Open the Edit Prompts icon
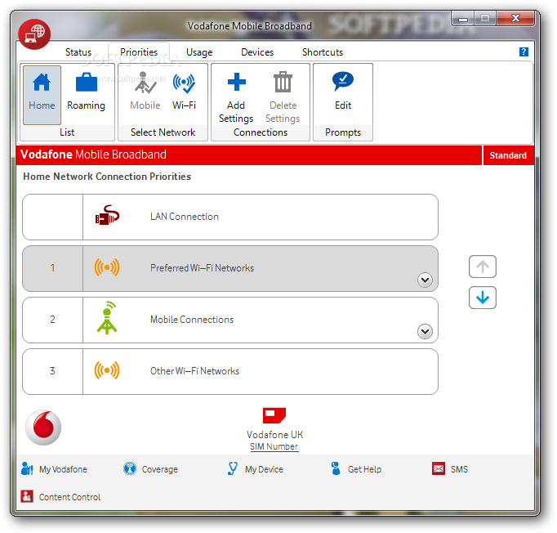The width and height of the screenshot is (557, 533). (343, 82)
